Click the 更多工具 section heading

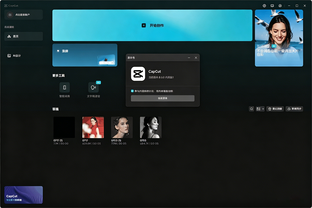pos(58,76)
